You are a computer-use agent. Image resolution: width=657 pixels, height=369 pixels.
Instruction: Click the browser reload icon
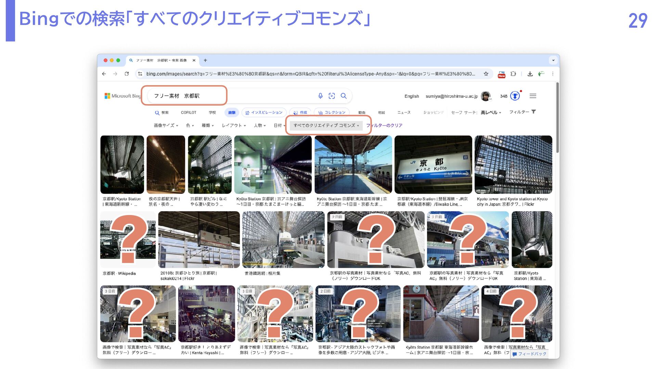pos(127,74)
